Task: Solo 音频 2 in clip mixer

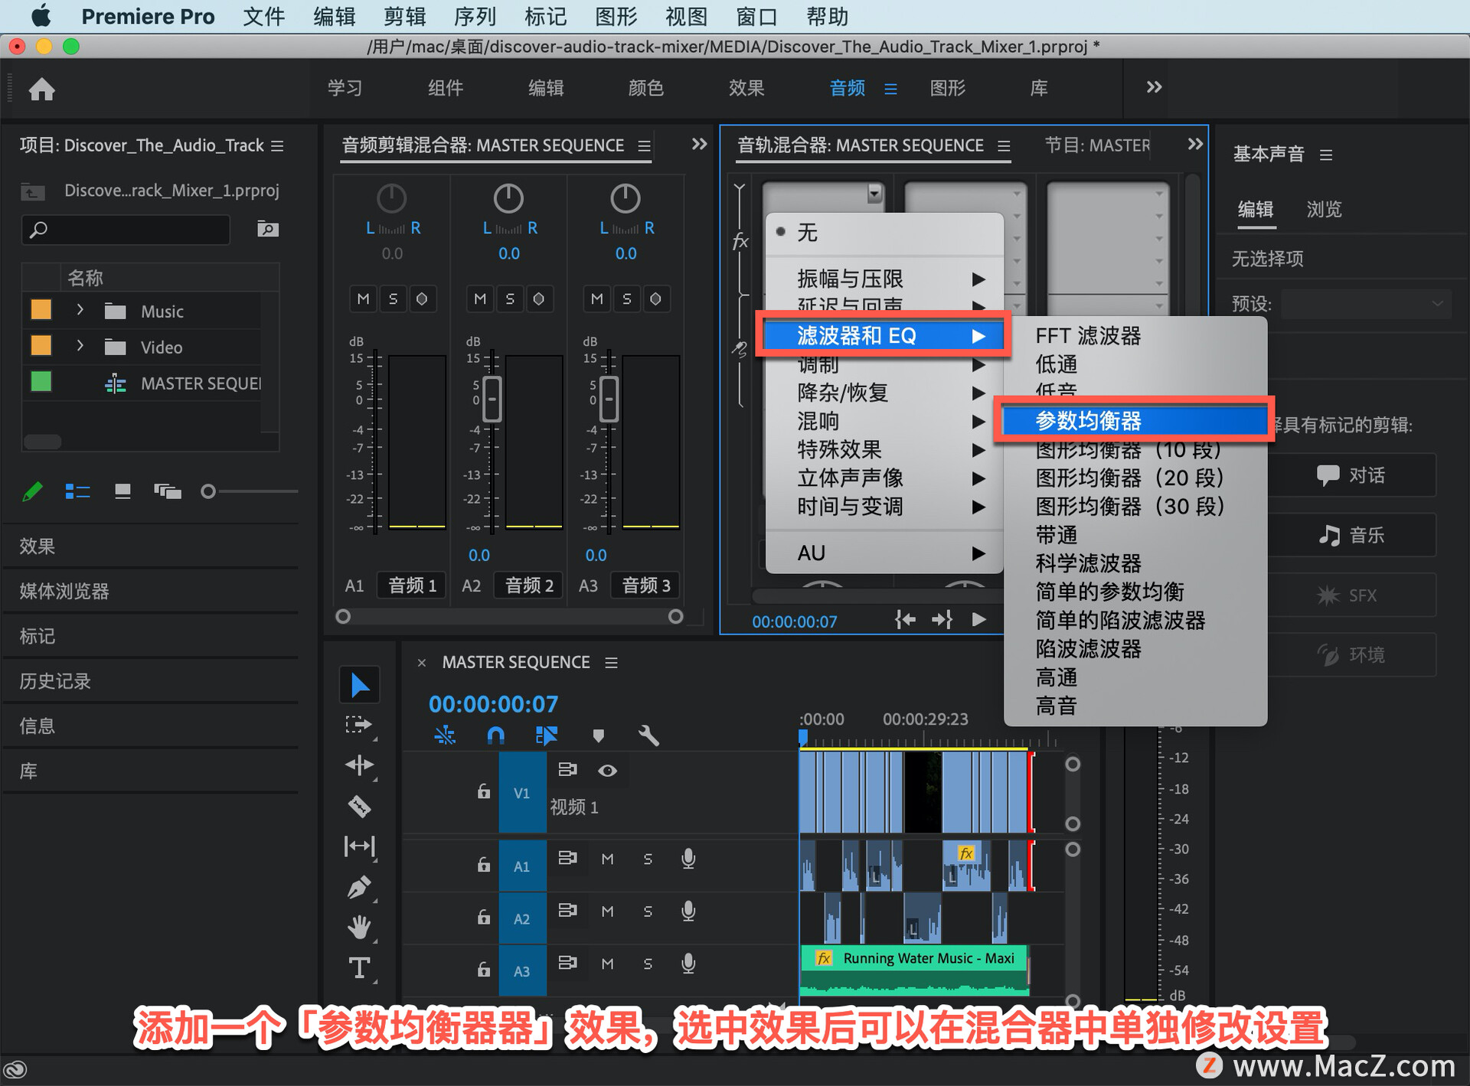Action: click(509, 298)
